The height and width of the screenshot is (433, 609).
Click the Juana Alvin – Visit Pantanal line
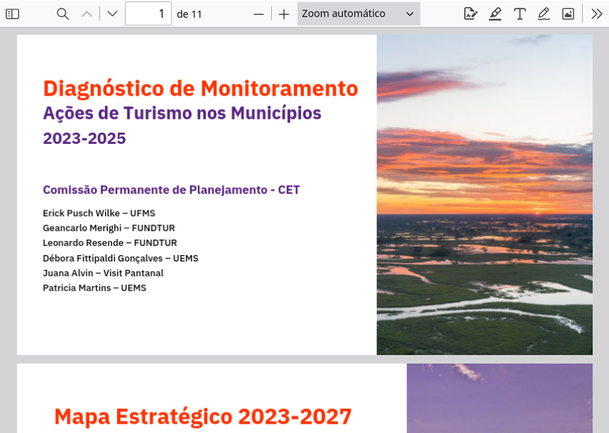pyautogui.click(x=103, y=273)
